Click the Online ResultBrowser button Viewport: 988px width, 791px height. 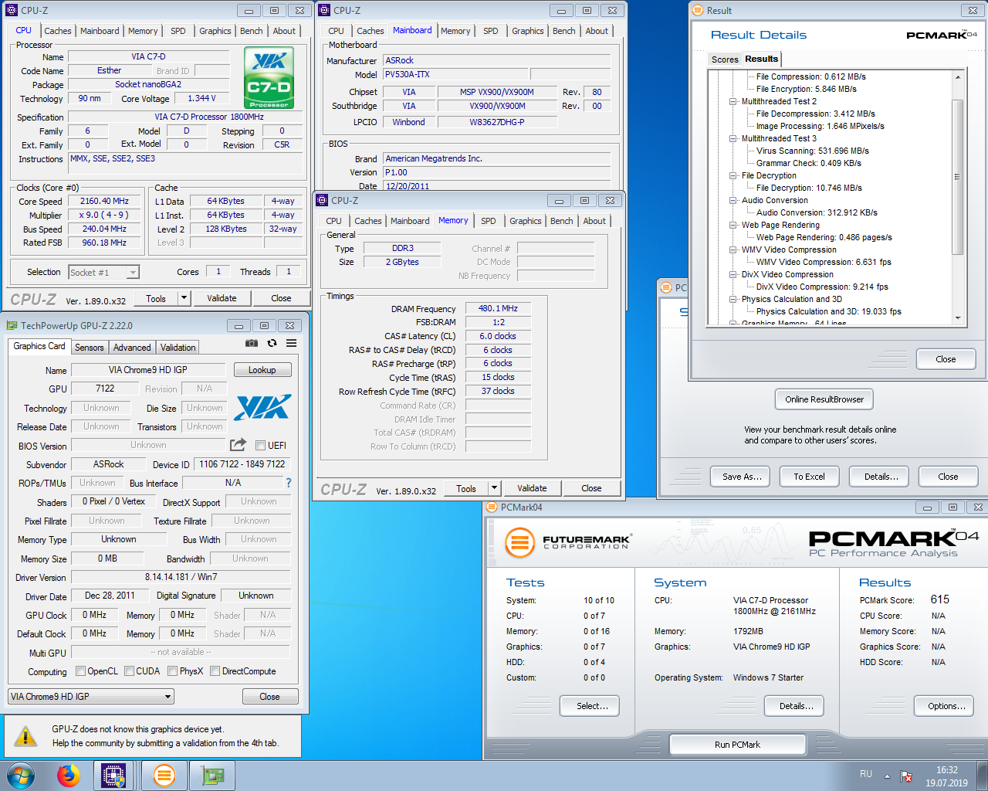824,399
